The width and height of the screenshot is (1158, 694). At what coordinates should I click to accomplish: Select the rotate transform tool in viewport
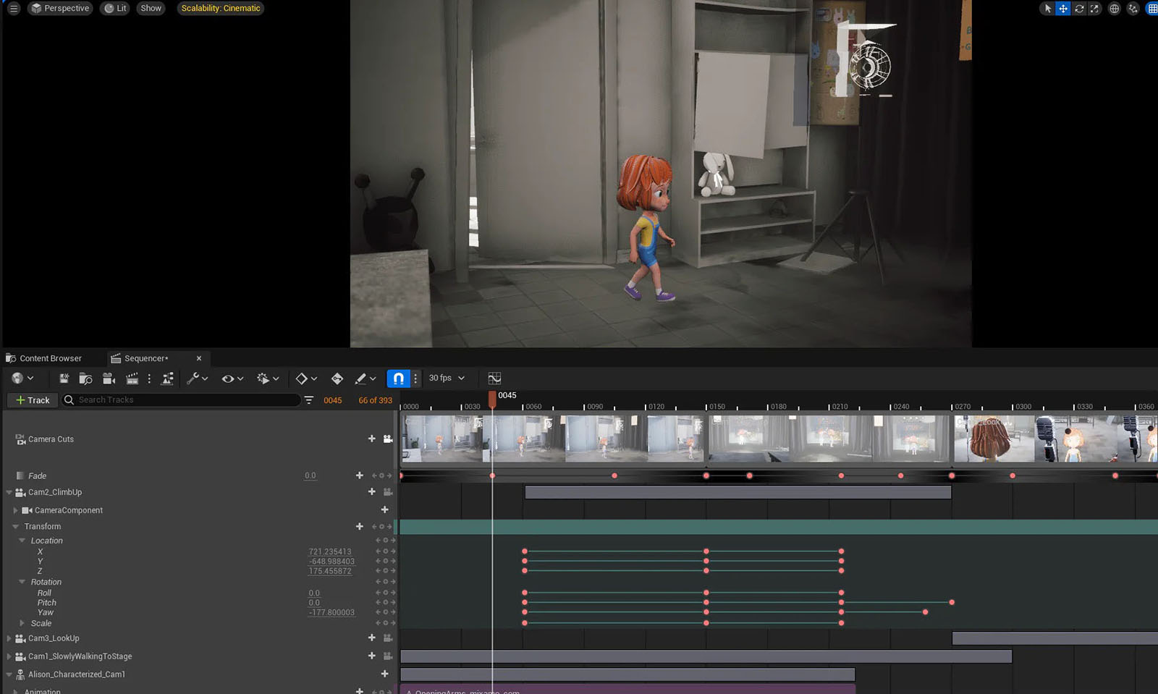point(1079,9)
